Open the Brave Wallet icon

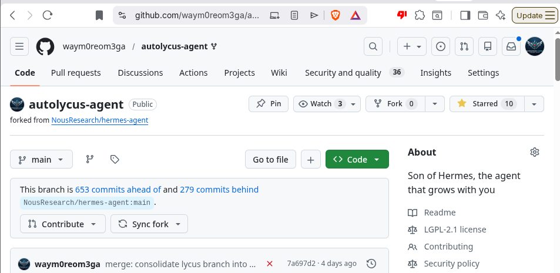coord(483,15)
